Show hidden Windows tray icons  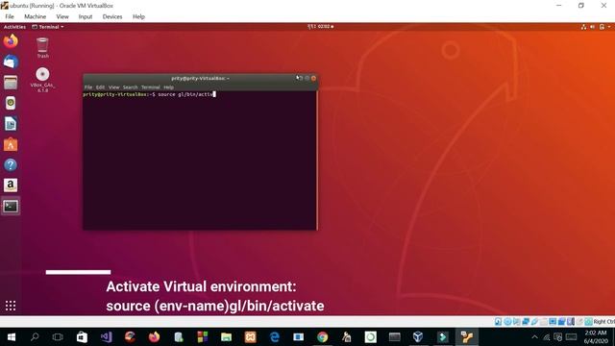534,337
